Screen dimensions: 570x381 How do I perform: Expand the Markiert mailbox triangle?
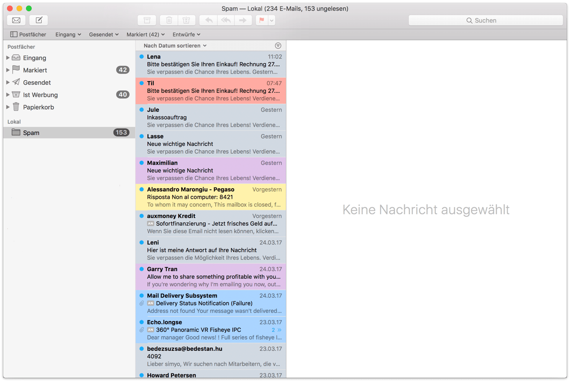point(8,70)
